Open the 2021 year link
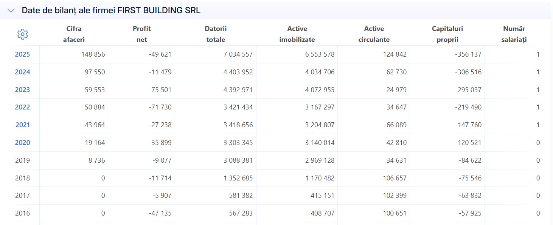Viewport: 553px width, 225px height. [x=22, y=125]
